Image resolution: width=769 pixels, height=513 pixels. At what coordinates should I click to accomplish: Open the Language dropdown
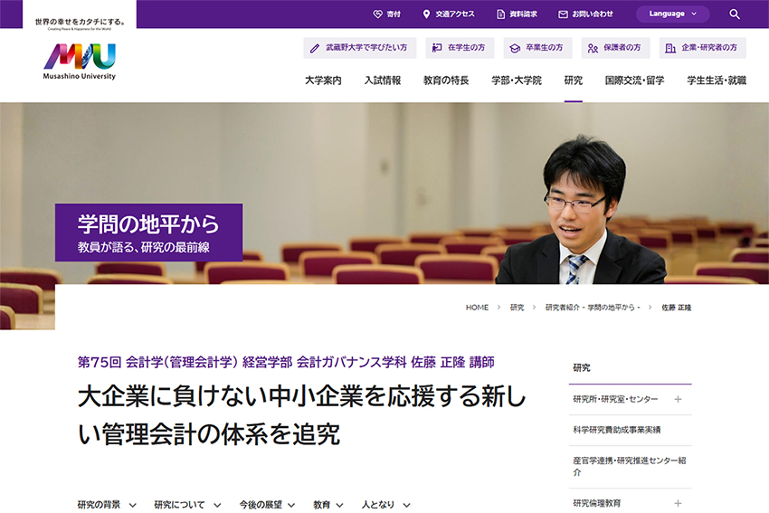coord(672,14)
